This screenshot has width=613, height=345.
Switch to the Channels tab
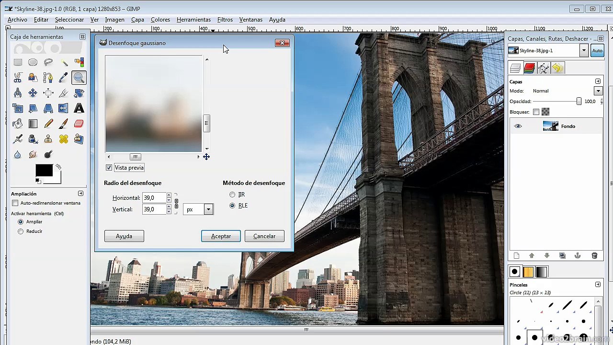(529, 69)
